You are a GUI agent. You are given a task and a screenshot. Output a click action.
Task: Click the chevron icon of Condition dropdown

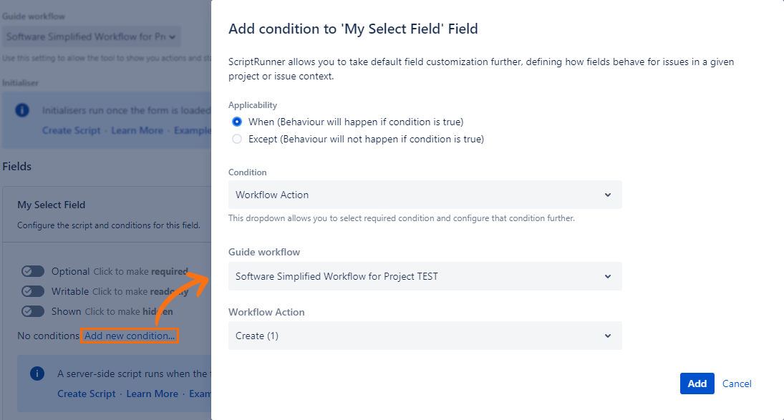(608, 195)
